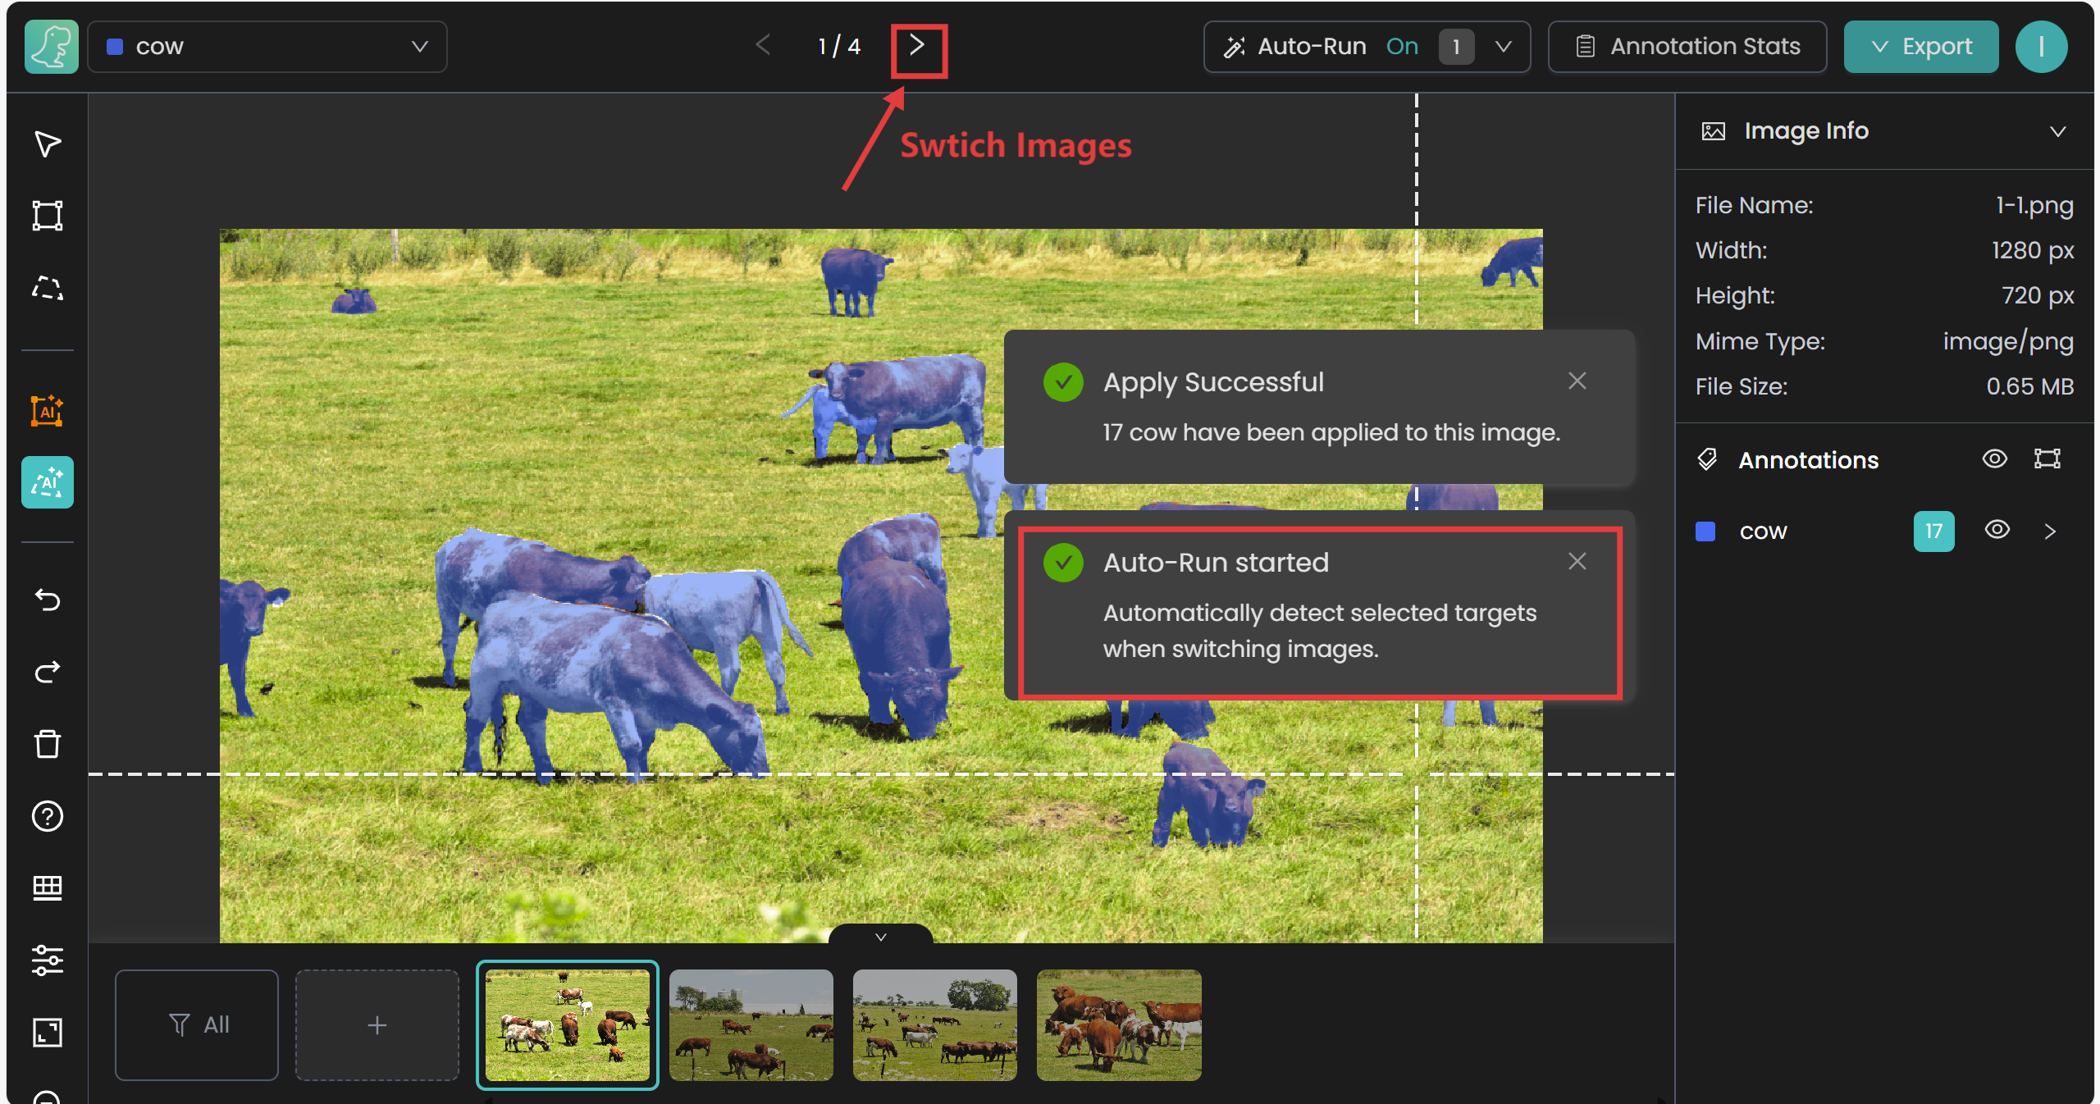Click the redo arrow icon

(x=47, y=672)
